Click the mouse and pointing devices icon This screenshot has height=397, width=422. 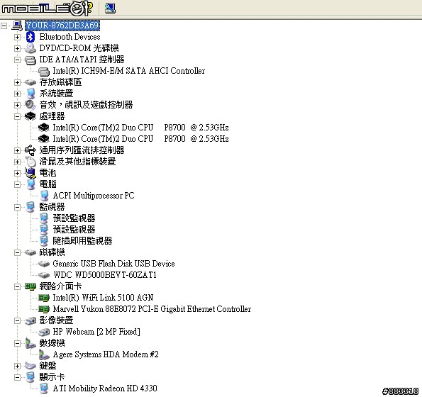(x=30, y=162)
